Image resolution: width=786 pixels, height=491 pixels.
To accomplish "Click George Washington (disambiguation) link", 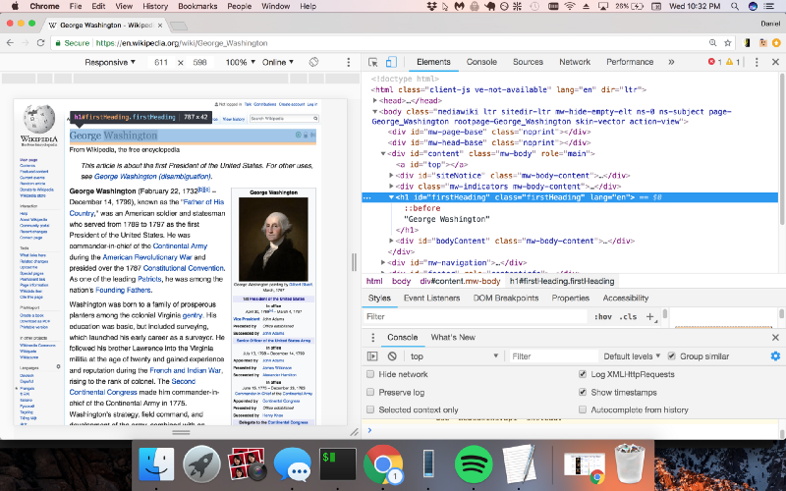I will (153, 177).
